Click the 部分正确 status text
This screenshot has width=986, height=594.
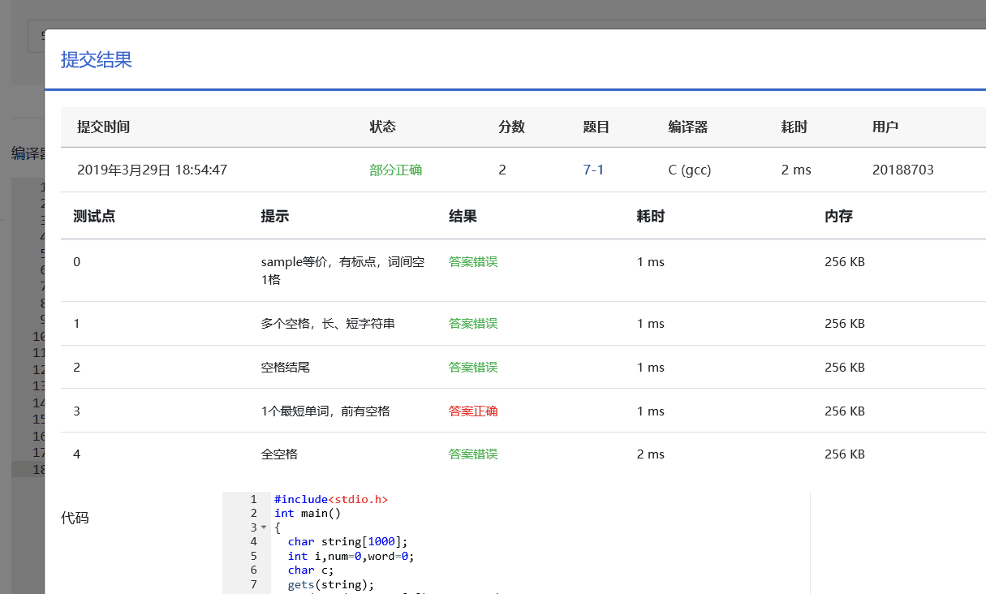point(395,170)
